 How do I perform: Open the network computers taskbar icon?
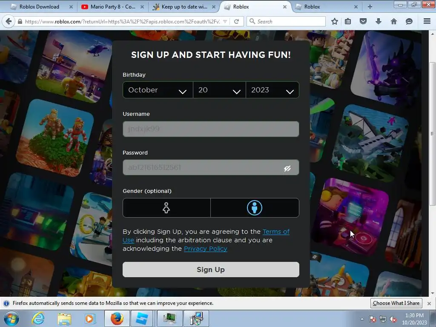point(197,318)
